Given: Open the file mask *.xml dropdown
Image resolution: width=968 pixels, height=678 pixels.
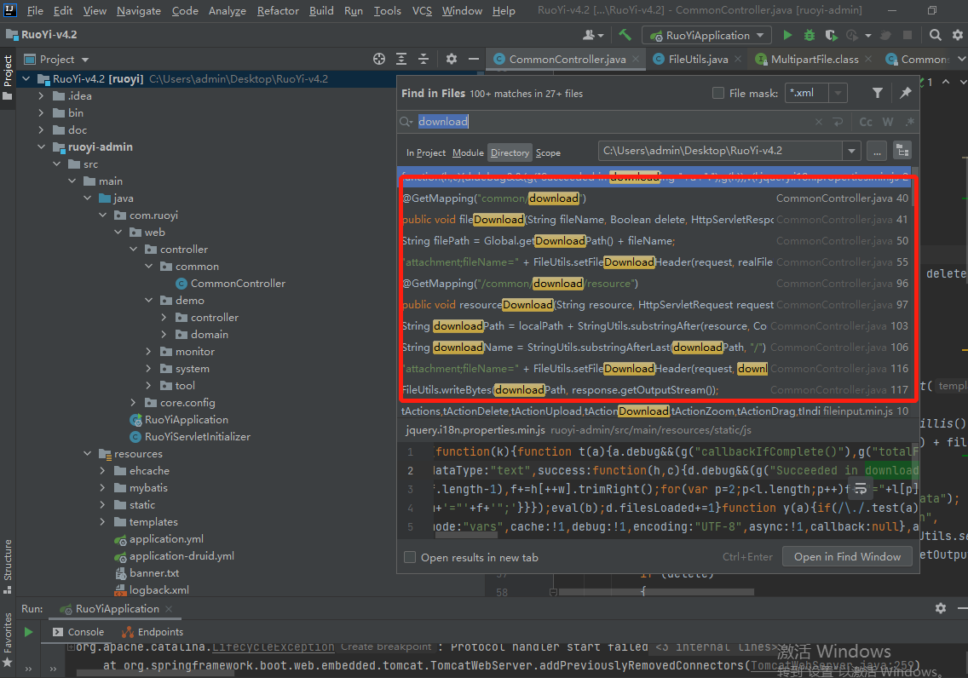Looking at the screenshot, I should 838,93.
